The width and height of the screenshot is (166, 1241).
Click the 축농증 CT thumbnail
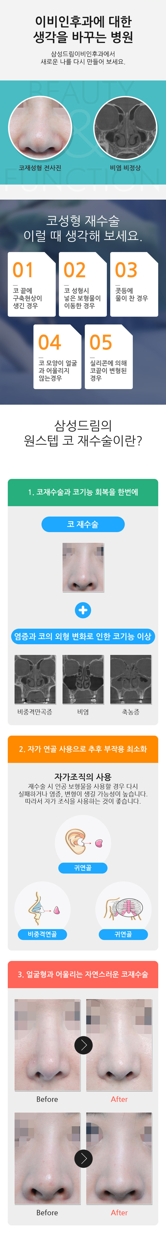[131, 679]
